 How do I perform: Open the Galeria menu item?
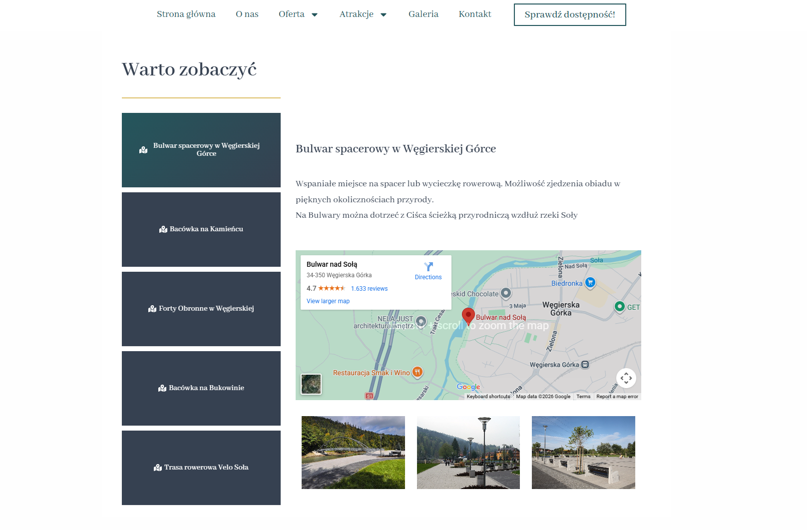point(423,14)
